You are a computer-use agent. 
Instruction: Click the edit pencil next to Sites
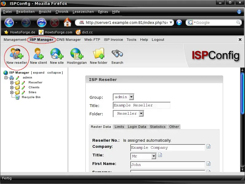(x=23, y=92)
